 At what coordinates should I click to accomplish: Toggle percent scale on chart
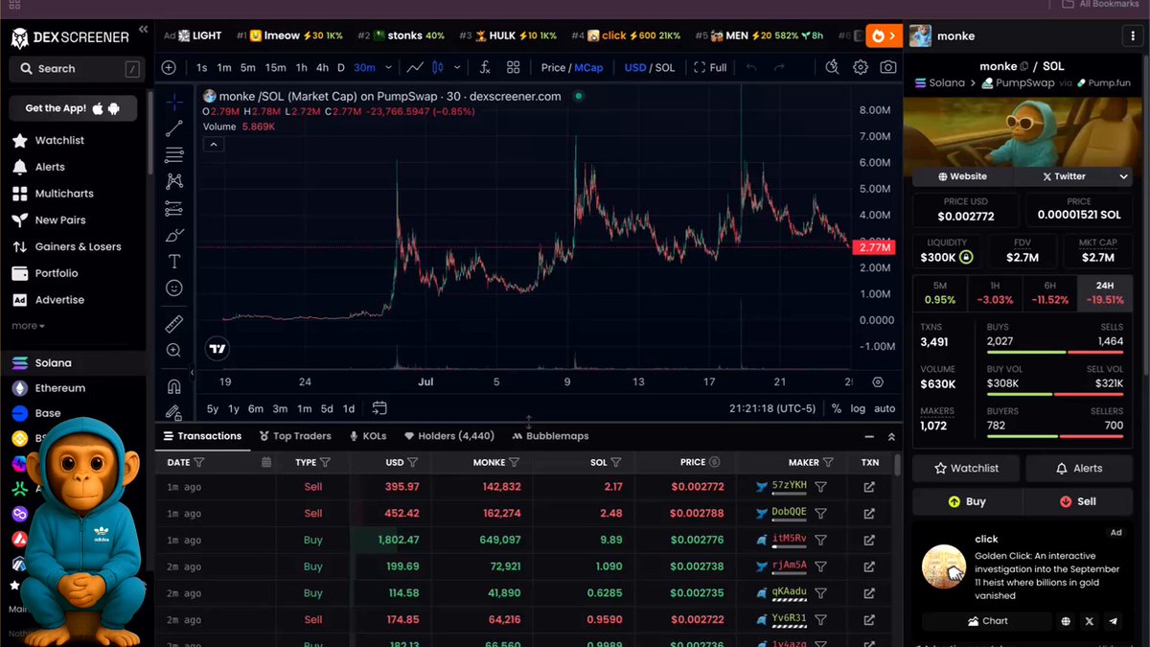(x=837, y=408)
